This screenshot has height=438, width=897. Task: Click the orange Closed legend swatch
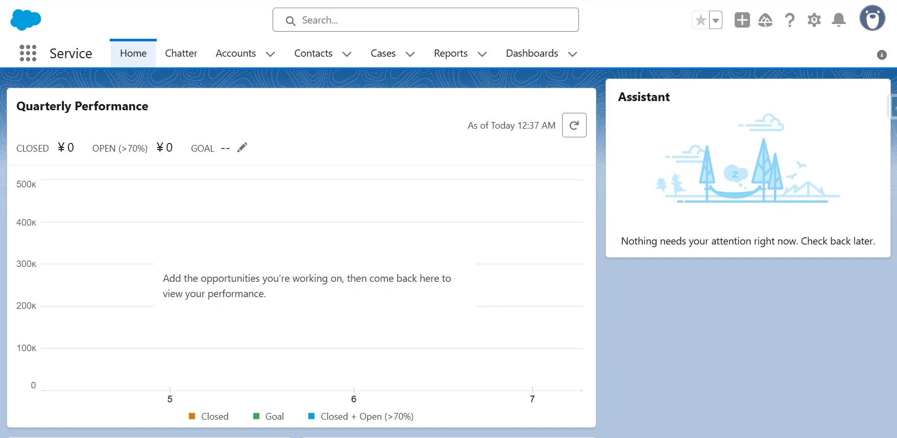192,416
